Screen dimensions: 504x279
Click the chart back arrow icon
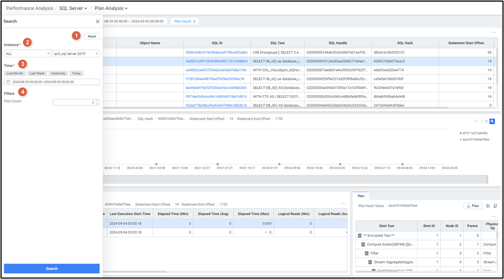pos(476,122)
